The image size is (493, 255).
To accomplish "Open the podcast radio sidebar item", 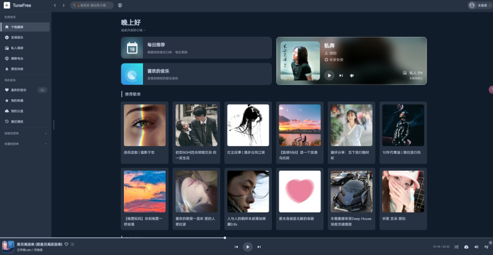I will tap(25, 59).
